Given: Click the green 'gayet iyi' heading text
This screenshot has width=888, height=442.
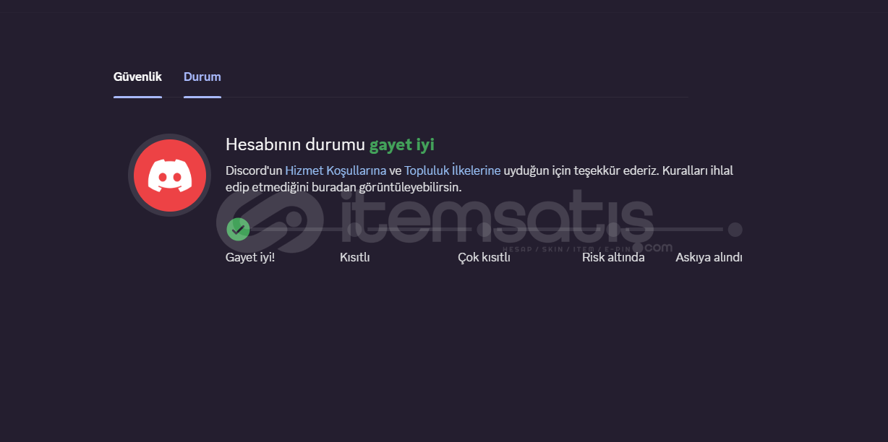Looking at the screenshot, I should 402,144.
